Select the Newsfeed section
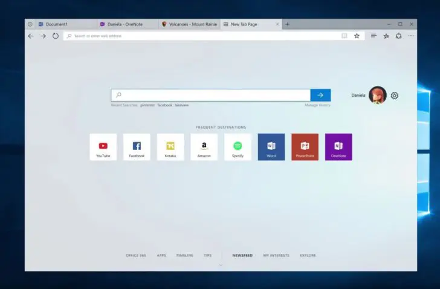The height and width of the screenshot is (289, 440). (x=242, y=255)
